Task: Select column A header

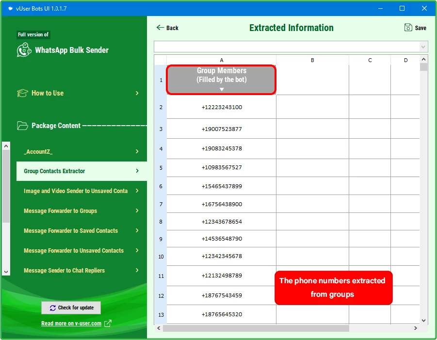Action: point(221,60)
